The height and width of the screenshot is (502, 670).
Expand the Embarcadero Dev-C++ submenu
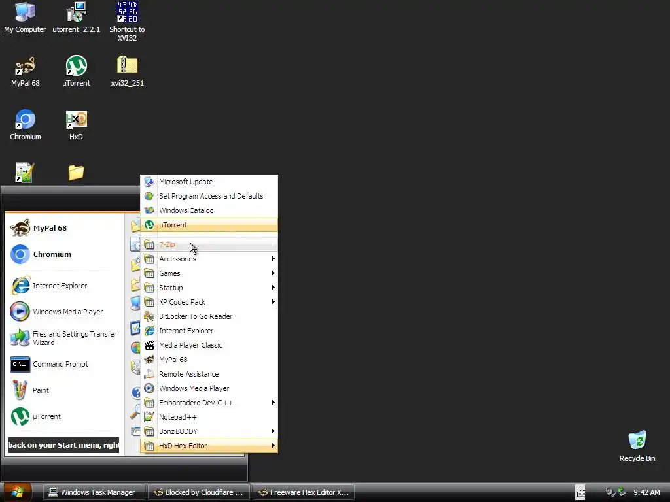tap(209, 403)
